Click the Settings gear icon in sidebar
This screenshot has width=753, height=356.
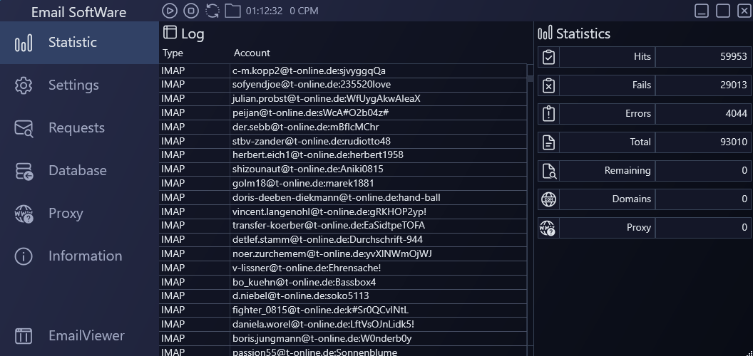click(24, 85)
